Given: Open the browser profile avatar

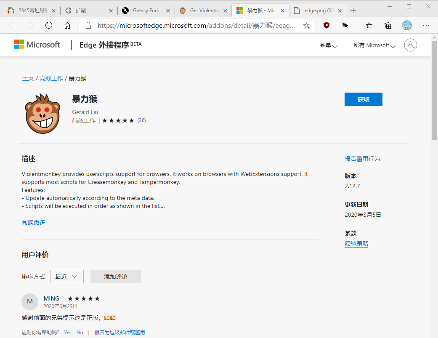Looking at the screenshot, I should (x=407, y=25).
